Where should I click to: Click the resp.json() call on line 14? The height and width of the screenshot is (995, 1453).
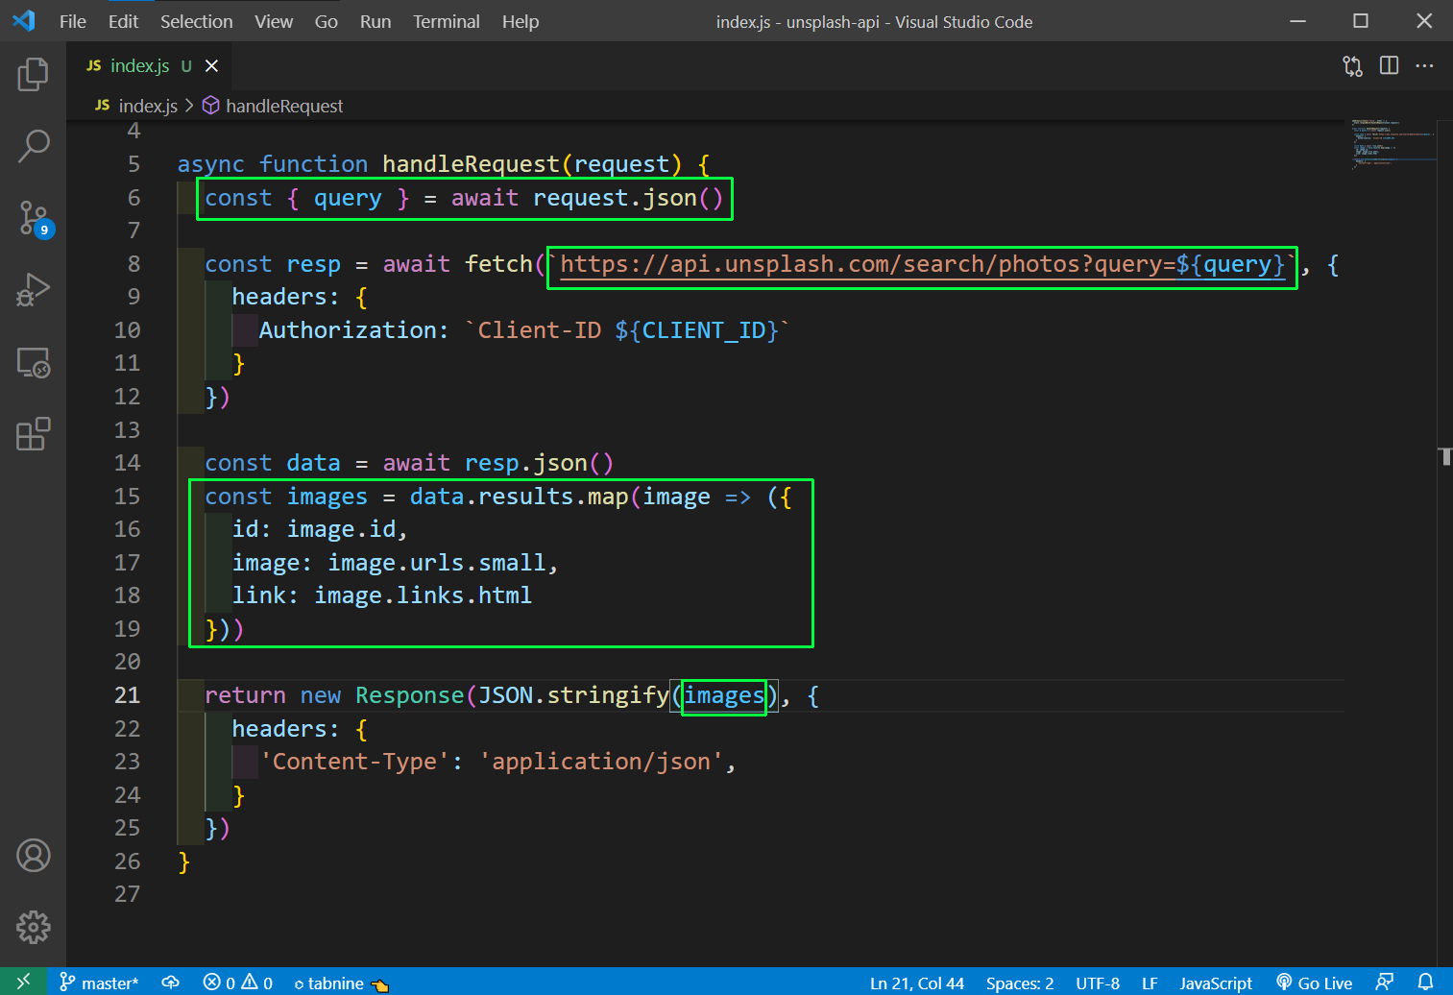click(539, 463)
